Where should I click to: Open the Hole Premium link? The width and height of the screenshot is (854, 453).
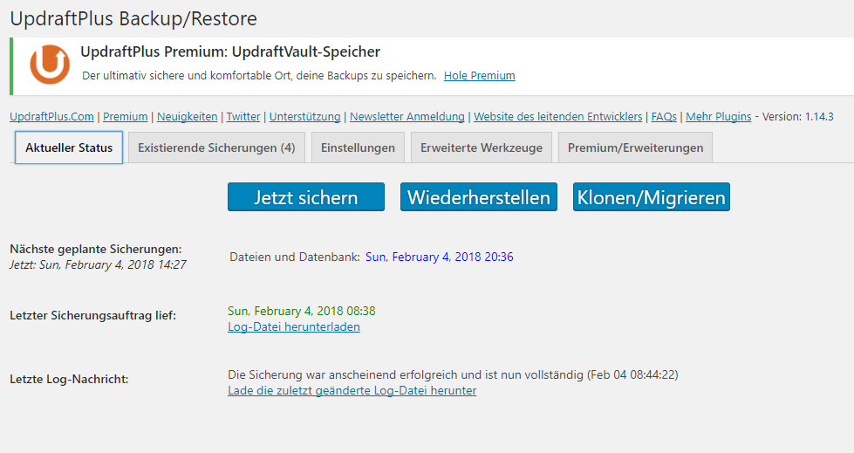tap(479, 76)
